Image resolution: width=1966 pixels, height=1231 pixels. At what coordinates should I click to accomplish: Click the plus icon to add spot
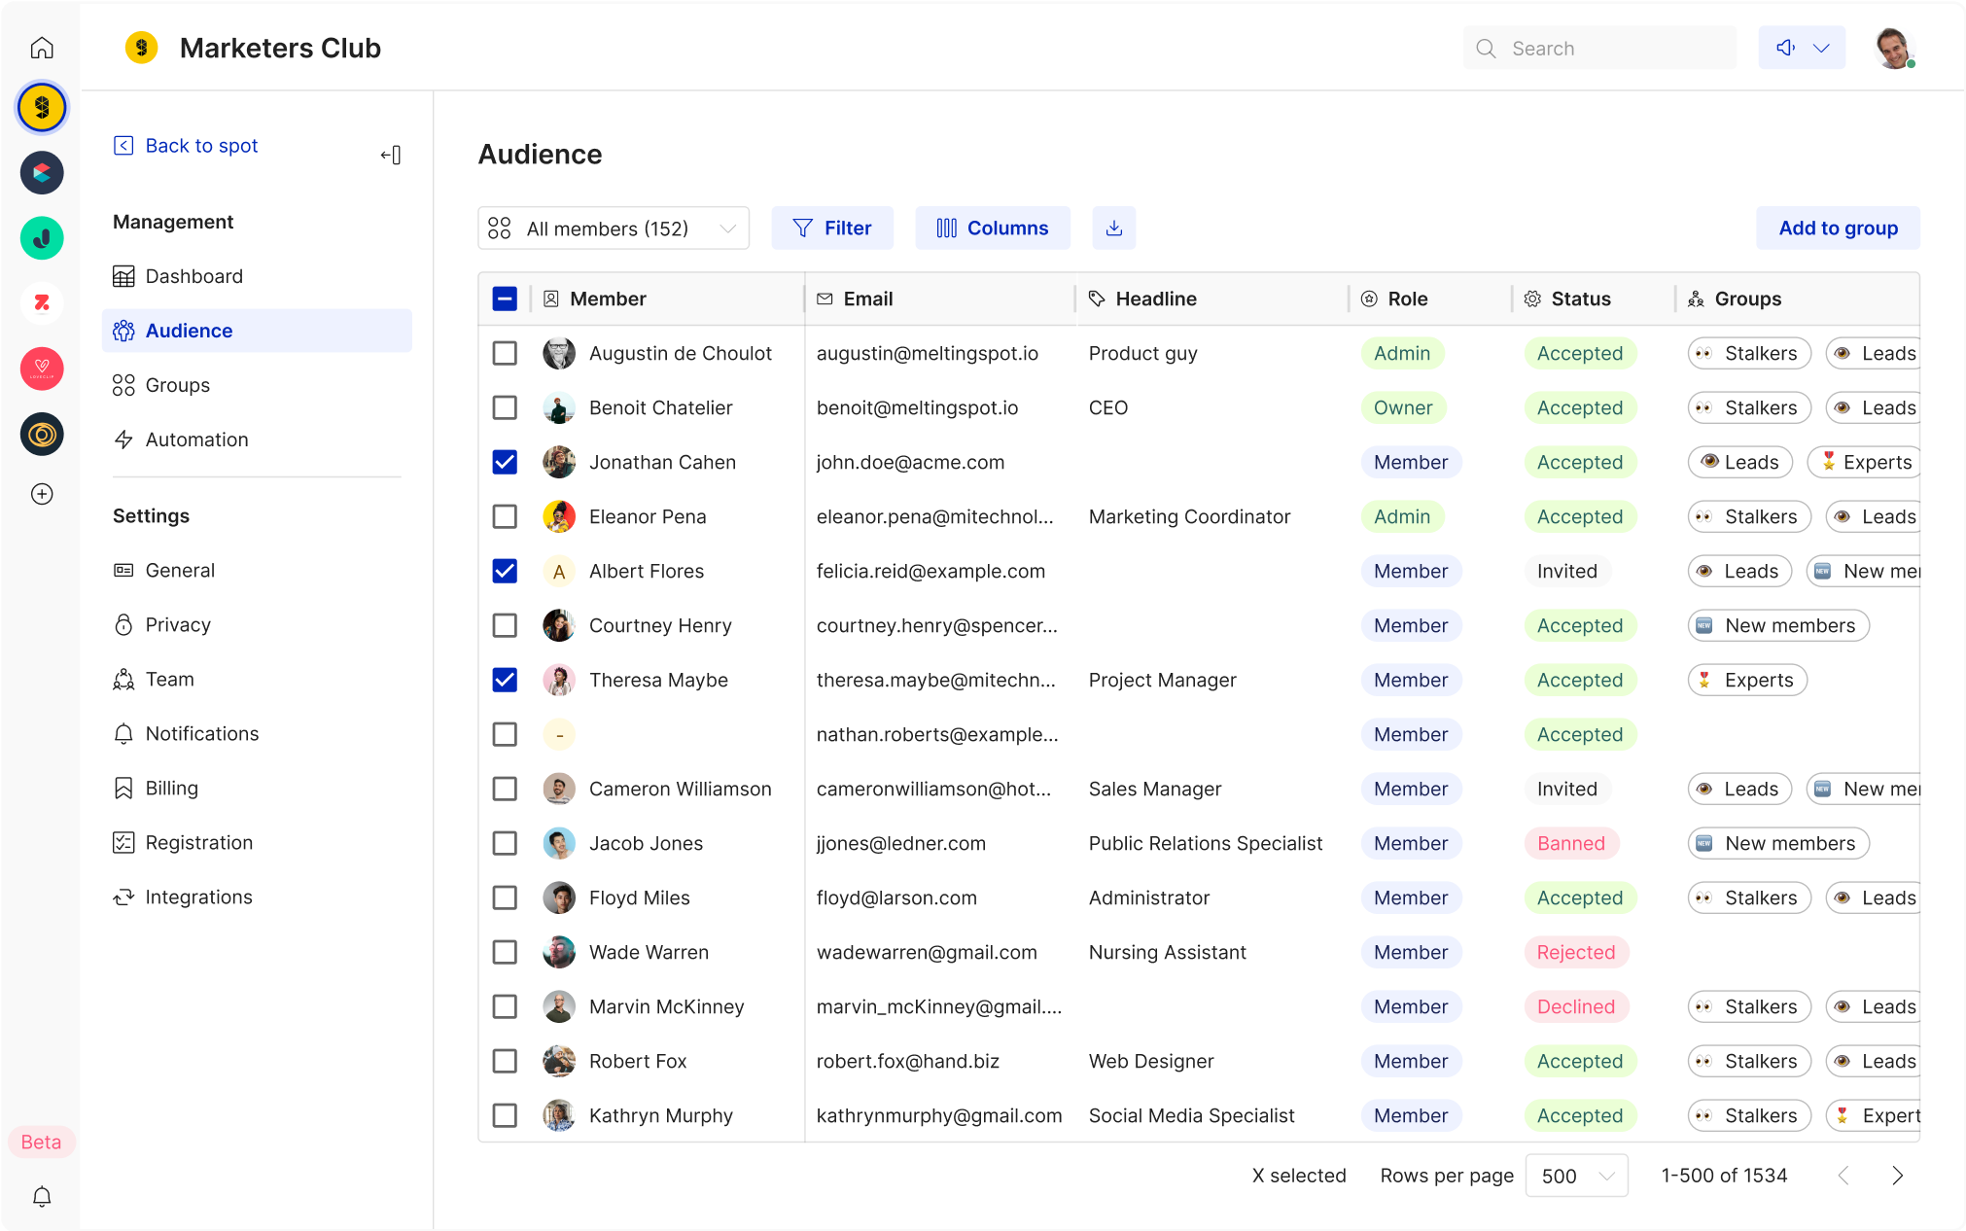coord(42,494)
